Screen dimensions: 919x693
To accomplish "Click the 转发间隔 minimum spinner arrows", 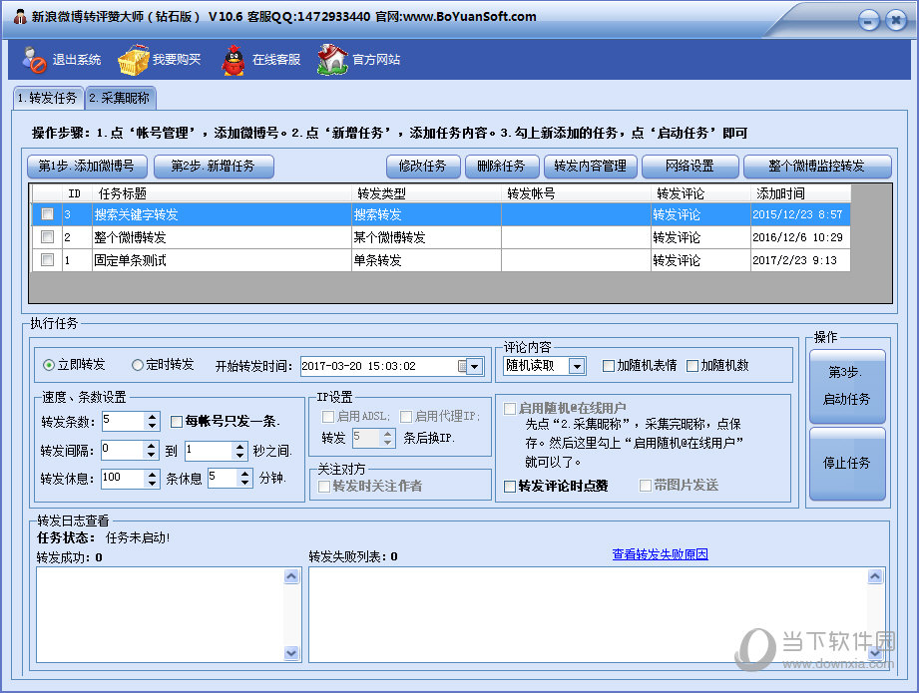I will [152, 450].
